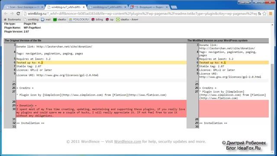Reload the page with the refresh icon
This screenshot has width=277, height=156.
pyautogui.click(x=18, y=13)
